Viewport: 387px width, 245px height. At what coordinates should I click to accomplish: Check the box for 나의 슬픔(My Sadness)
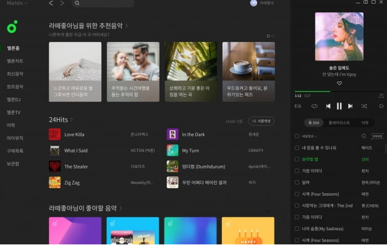[x=297, y=229]
